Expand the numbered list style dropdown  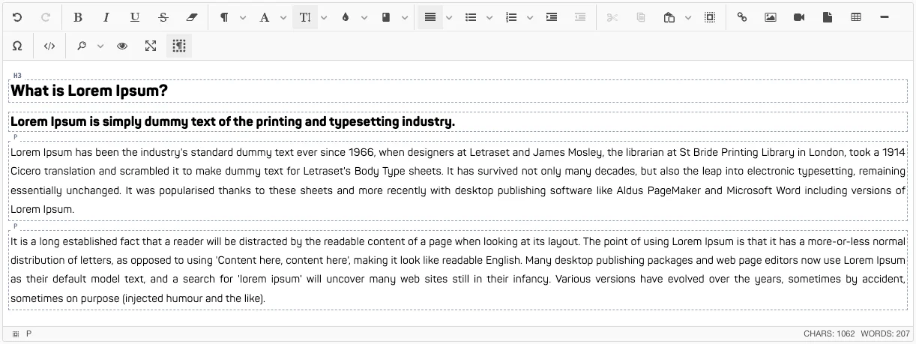[x=530, y=17]
